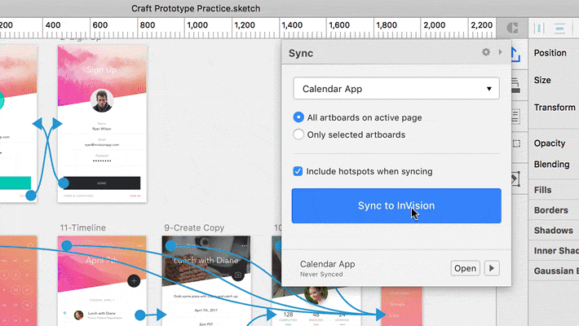
Task: Open the Calendar App project dropdown
Action: click(x=396, y=88)
